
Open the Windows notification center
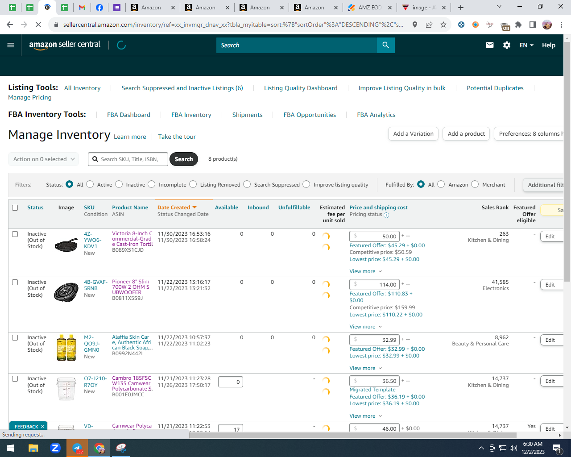(x=557, y=448)
